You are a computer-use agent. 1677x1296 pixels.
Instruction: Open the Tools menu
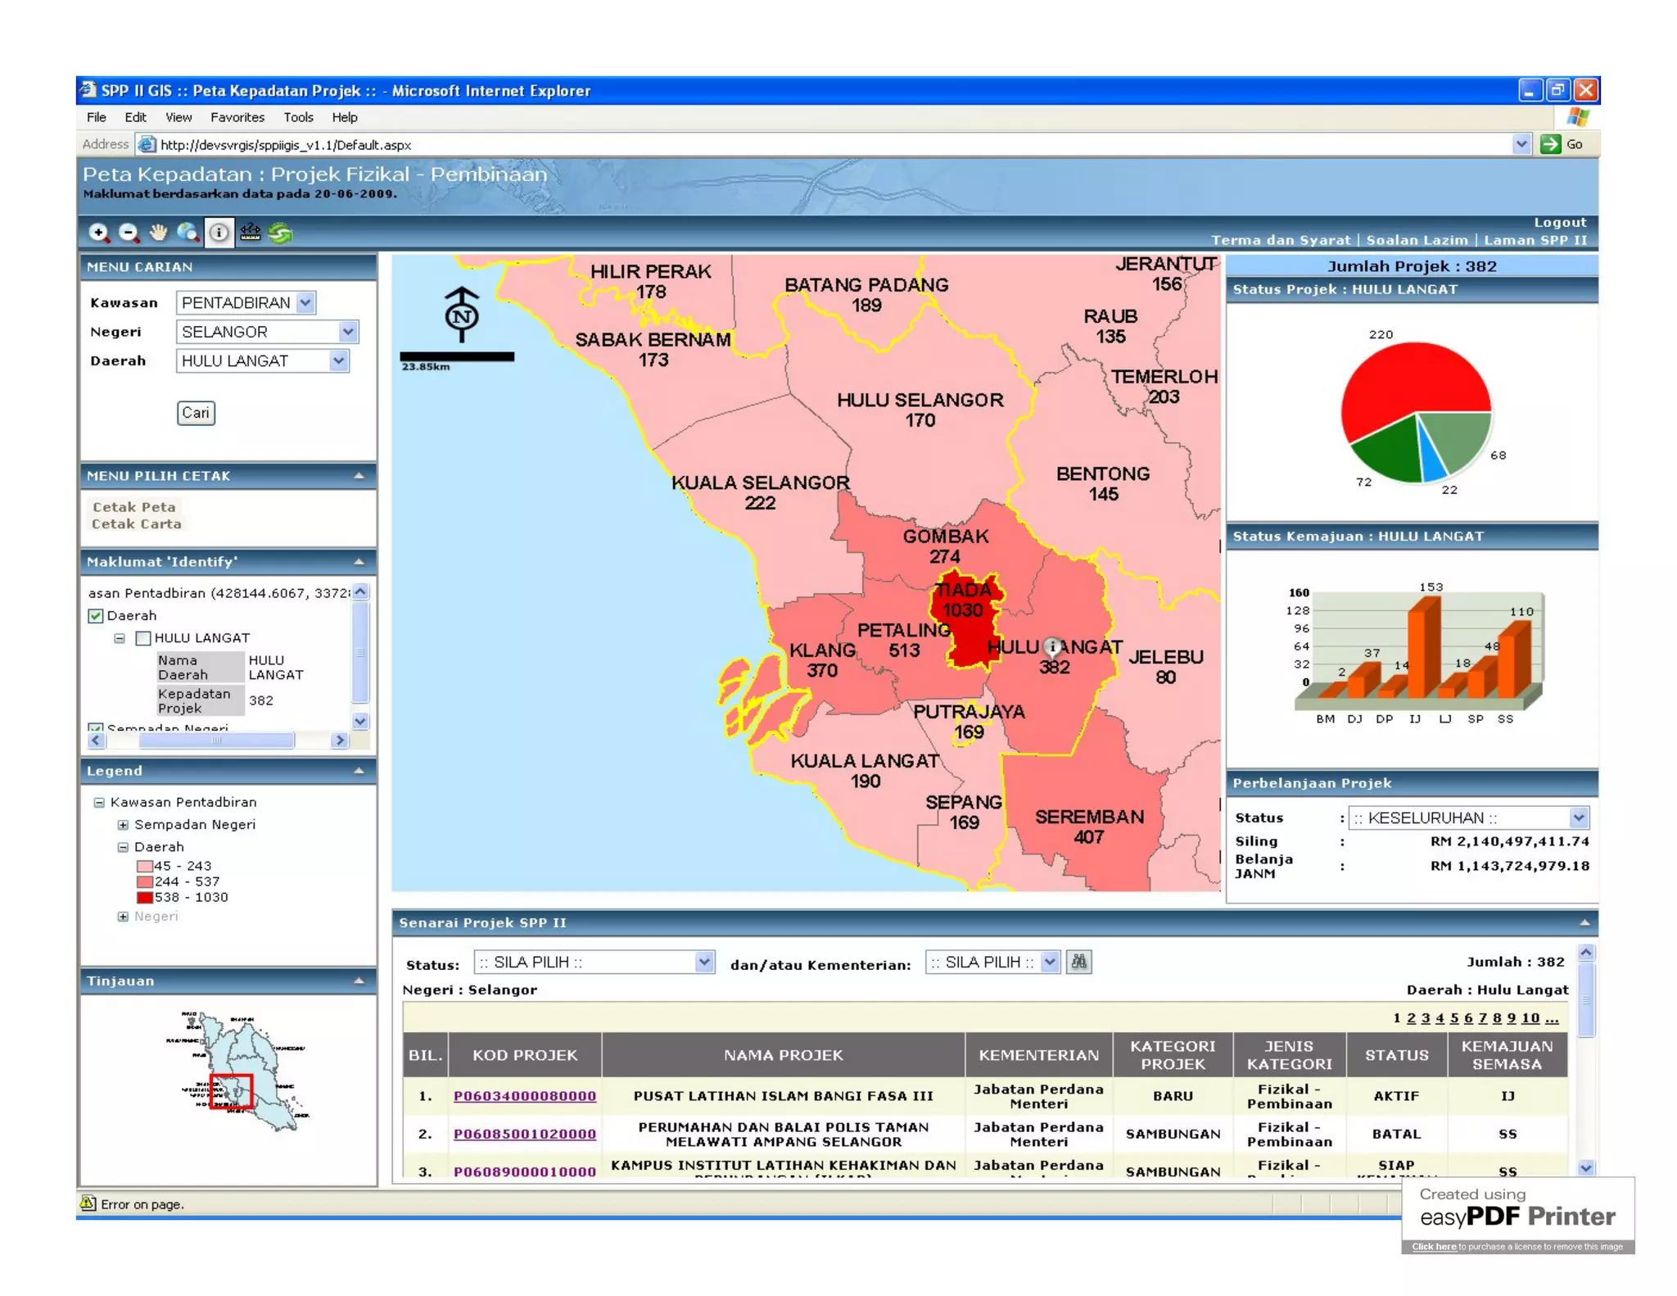click(298, 117)
